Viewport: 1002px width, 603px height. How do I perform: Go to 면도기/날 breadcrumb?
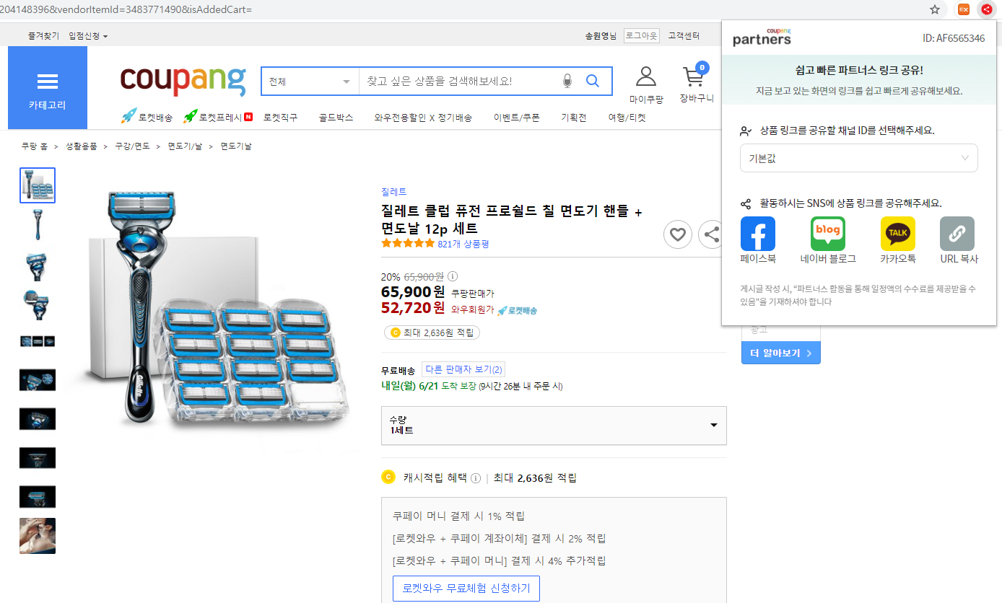(x=185, y=146)
